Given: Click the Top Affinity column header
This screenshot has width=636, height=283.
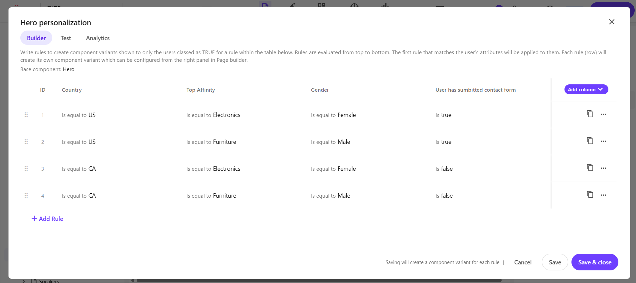Looking at the screenshot, I should click(x=201, y=90).
